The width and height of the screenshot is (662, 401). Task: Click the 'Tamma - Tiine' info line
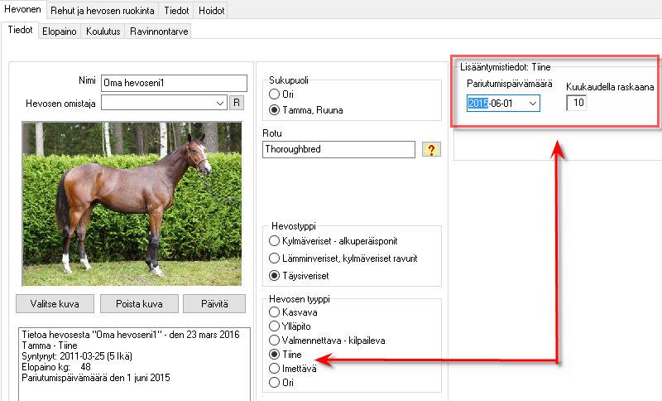[50, 345]
